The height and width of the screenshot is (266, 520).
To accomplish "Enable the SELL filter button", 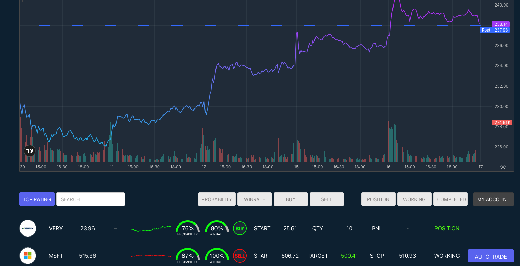I will (327, 199).
